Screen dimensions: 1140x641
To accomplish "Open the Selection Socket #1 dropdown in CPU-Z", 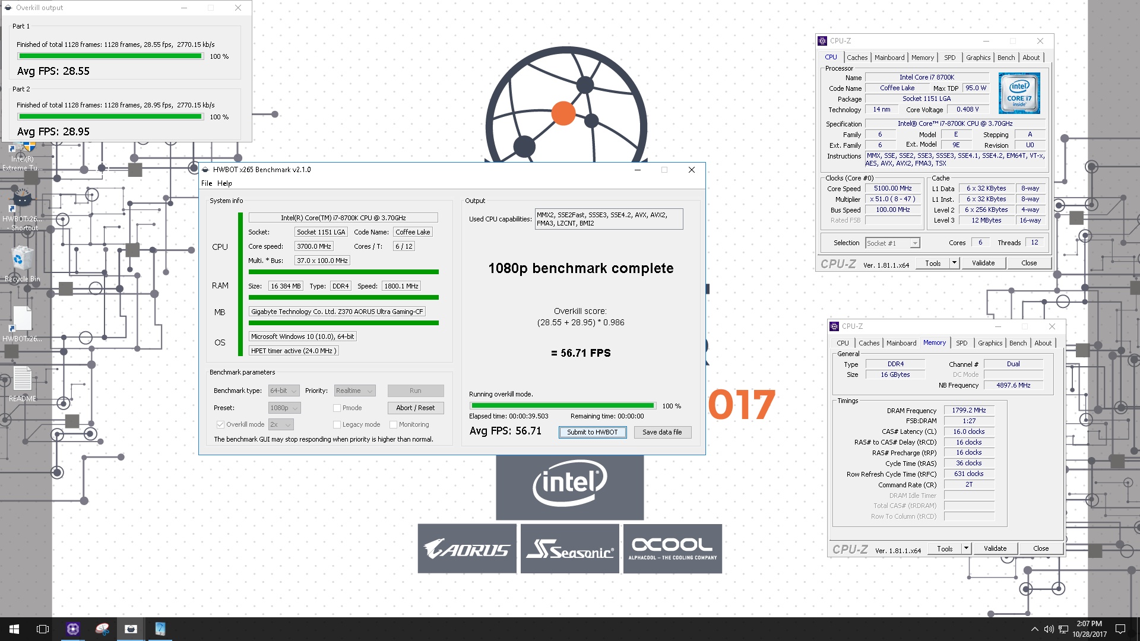I will [892, 243].
